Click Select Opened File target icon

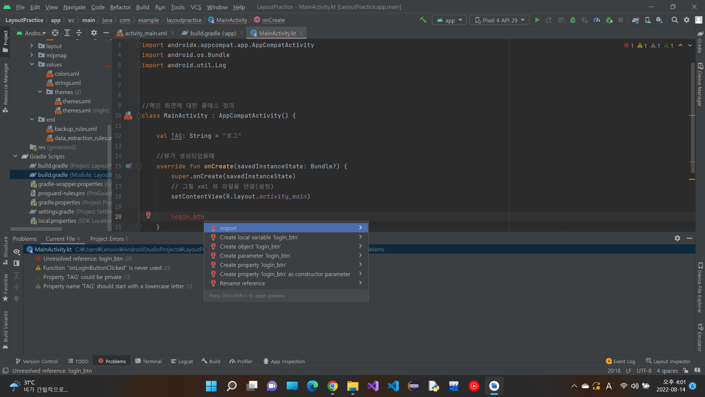[55, 33]
